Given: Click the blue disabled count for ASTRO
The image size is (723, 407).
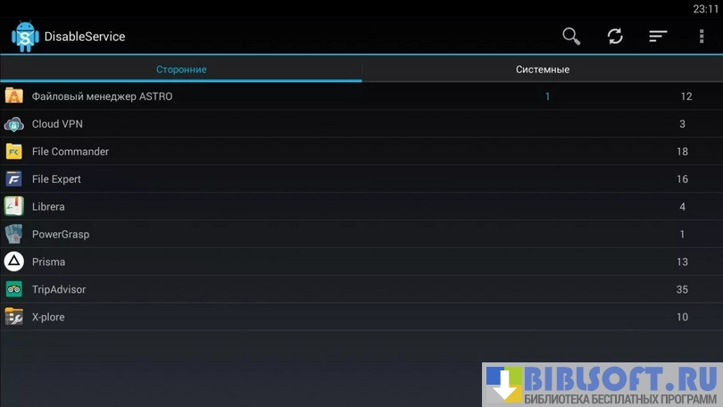Looking at the screenshot, I should [547, 96].
